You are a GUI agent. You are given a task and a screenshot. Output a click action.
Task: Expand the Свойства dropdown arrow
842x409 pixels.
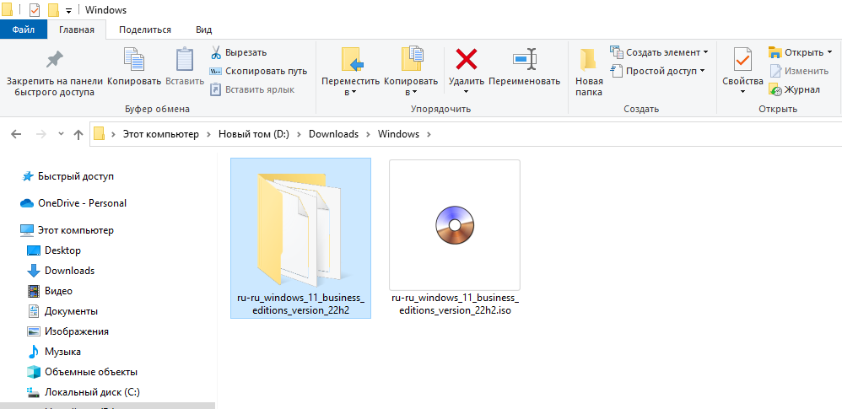(742, 92)
